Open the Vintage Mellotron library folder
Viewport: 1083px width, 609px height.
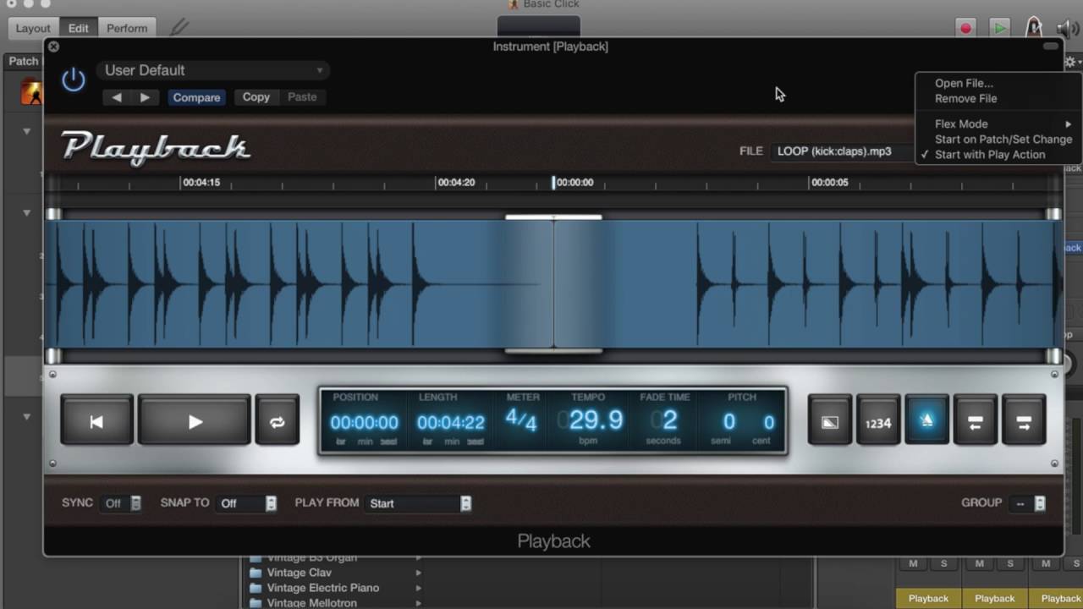312,603
